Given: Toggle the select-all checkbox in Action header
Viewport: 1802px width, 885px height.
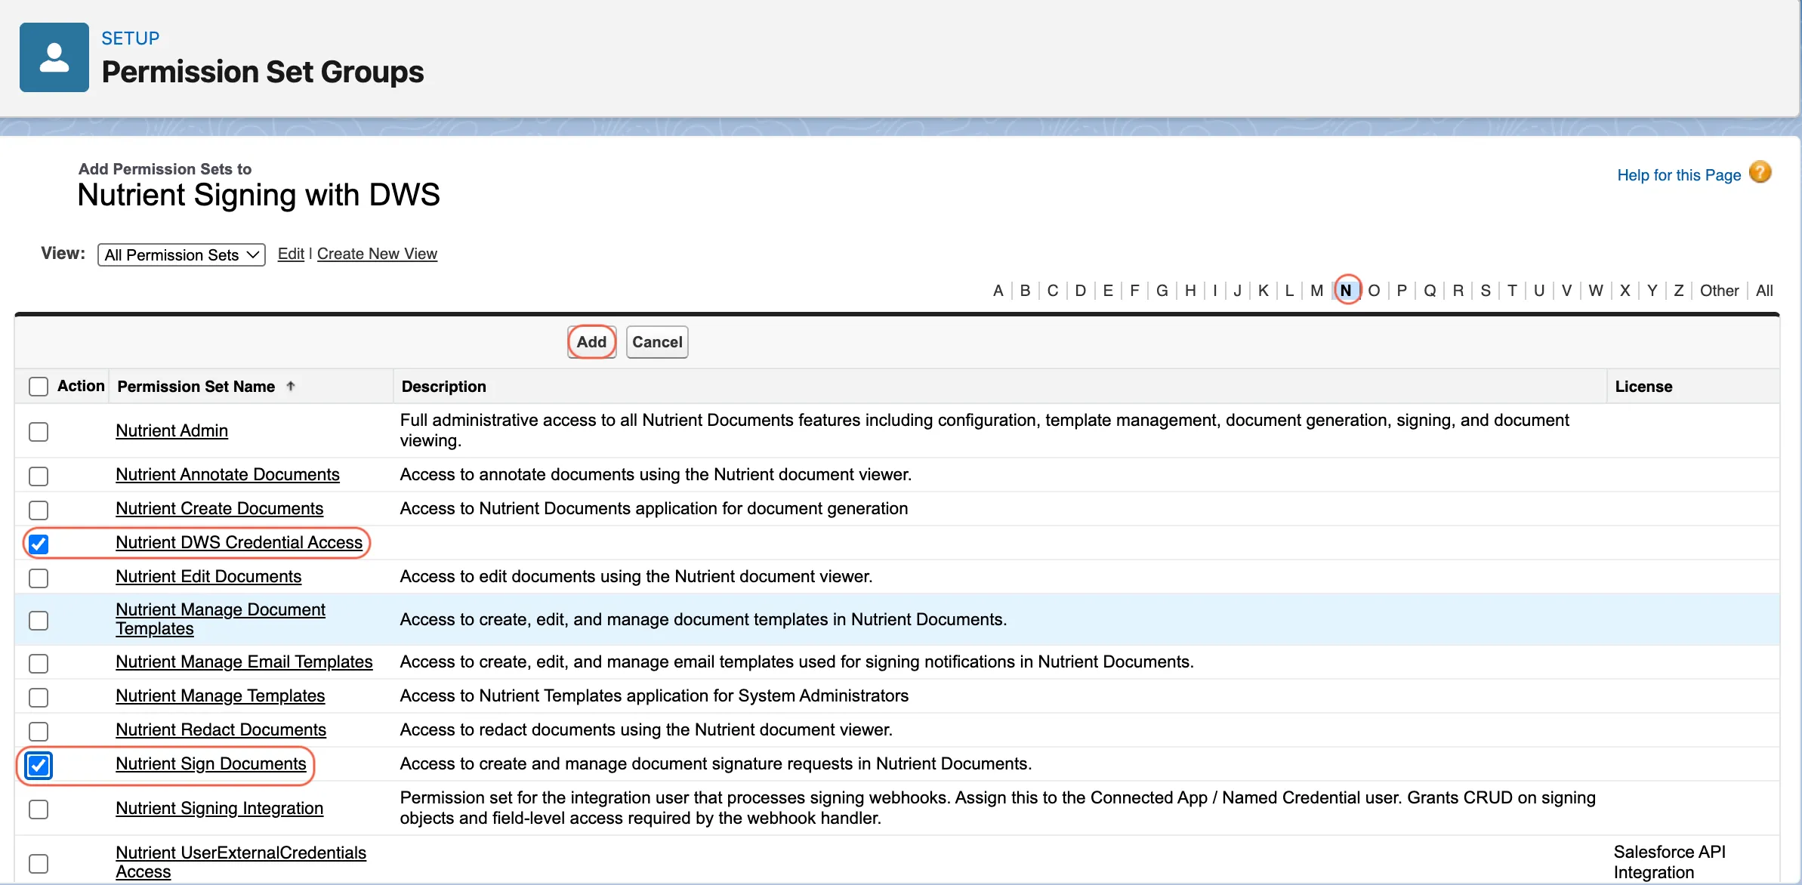Looking at the screenshot, I should click(39, 387).
